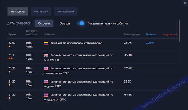The image size is (188, 110).
Task: Click previous value 125.0K
Action: pos(128,68)
